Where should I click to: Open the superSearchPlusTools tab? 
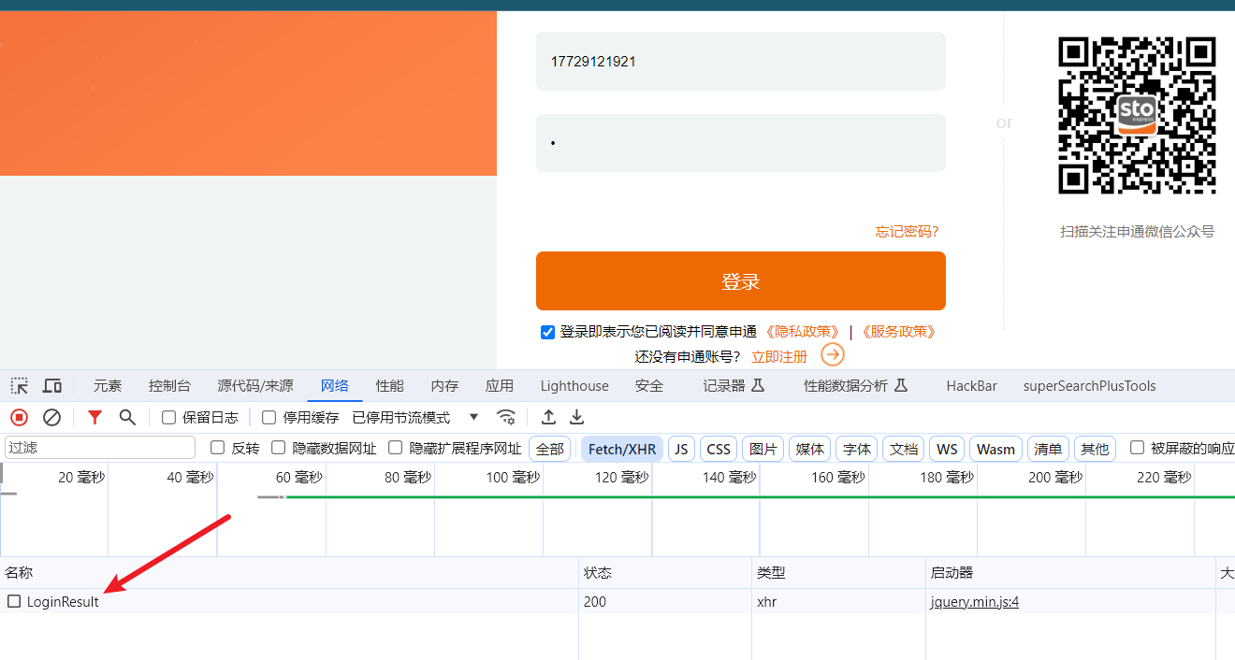point(1090,386)
